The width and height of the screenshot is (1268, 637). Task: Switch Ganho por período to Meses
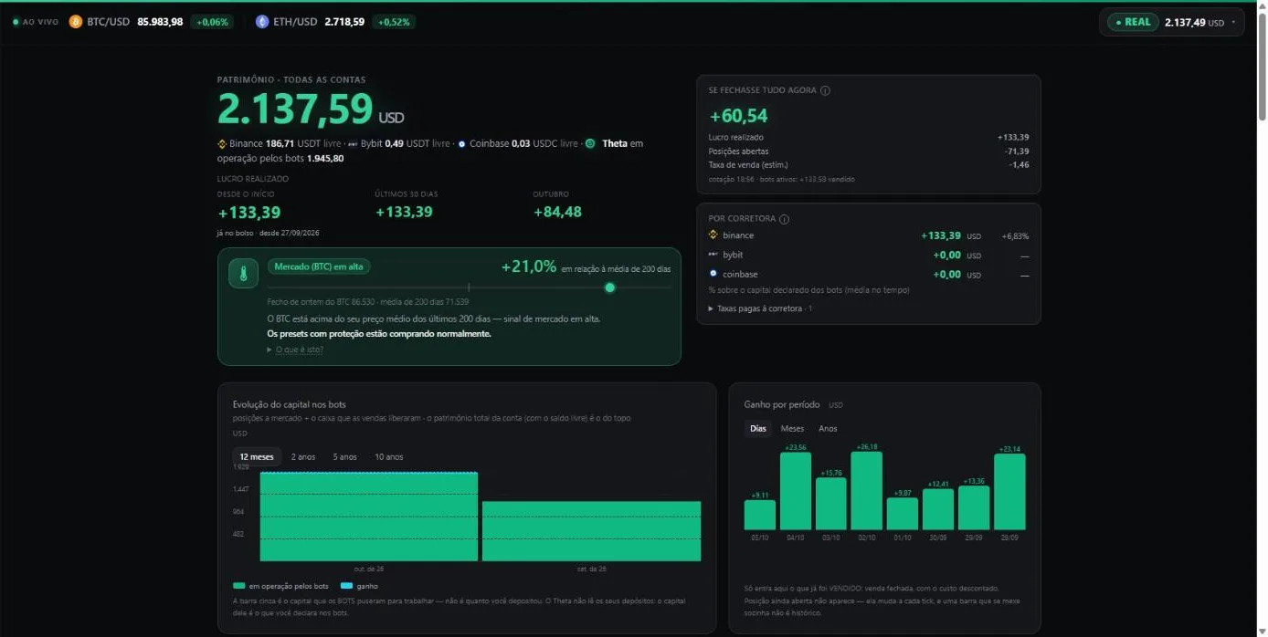[x=792, y=429]
